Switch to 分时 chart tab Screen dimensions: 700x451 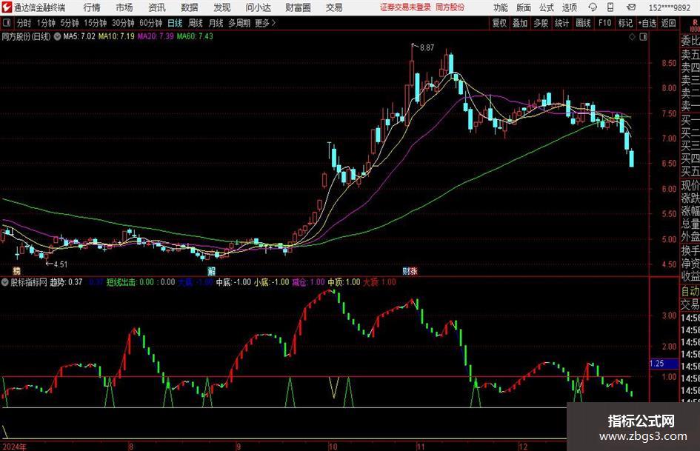click(24, 23)
